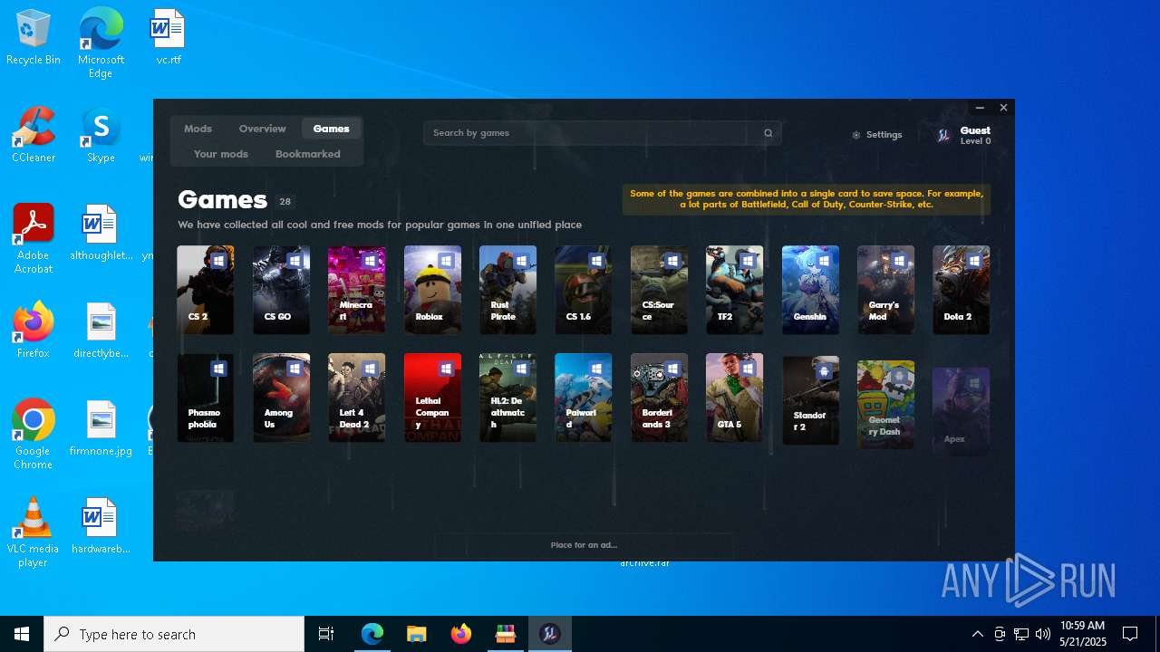This screenshot has height=652, width=1160.
Task: Click the search magnifier icon
Action: (x=768, y=133)
